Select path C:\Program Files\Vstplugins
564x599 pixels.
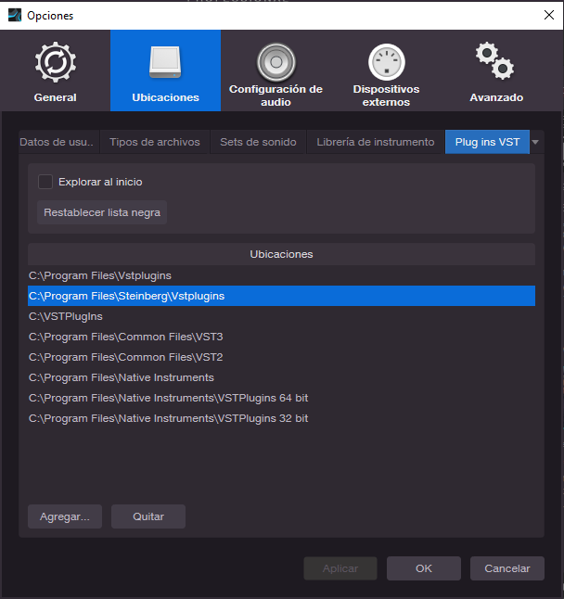pyautogui.click(x=281, y=275)
